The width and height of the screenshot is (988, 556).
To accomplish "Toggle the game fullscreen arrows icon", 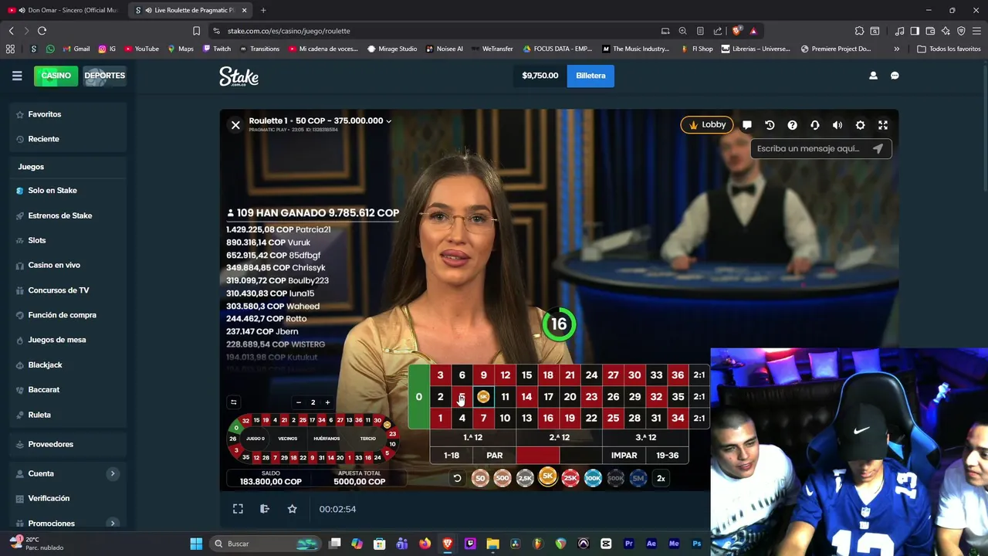I will tap(883, 125).
